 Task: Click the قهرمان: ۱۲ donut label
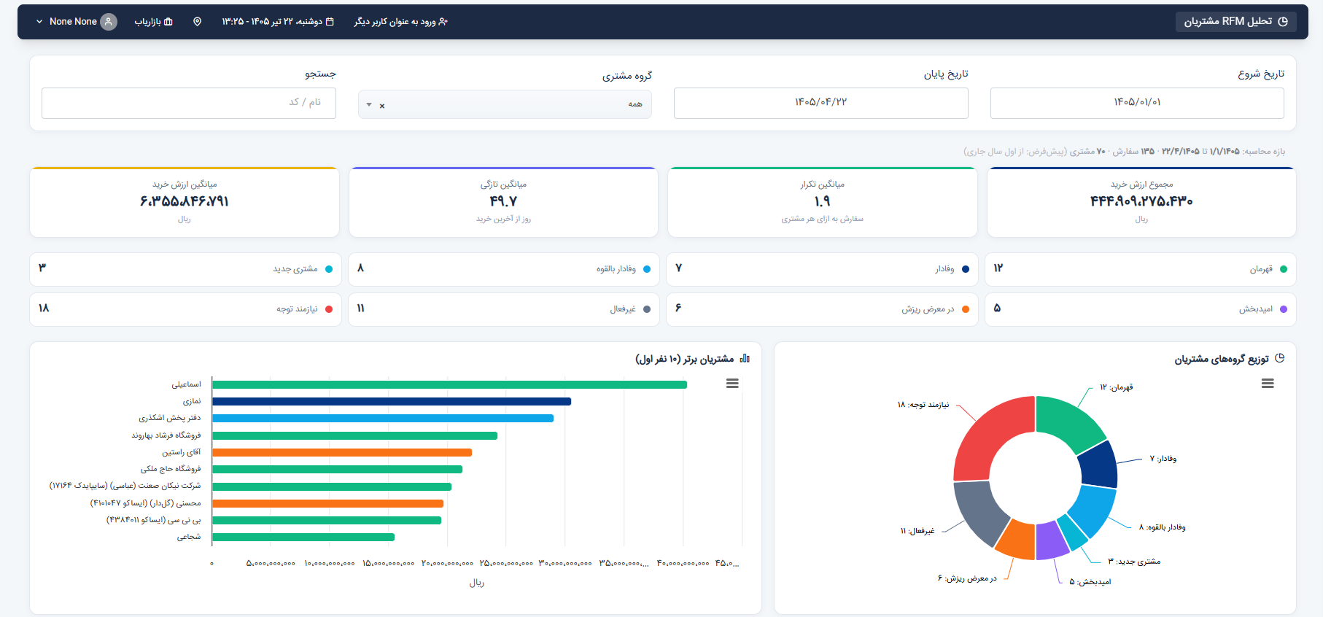coord(1117,387)
